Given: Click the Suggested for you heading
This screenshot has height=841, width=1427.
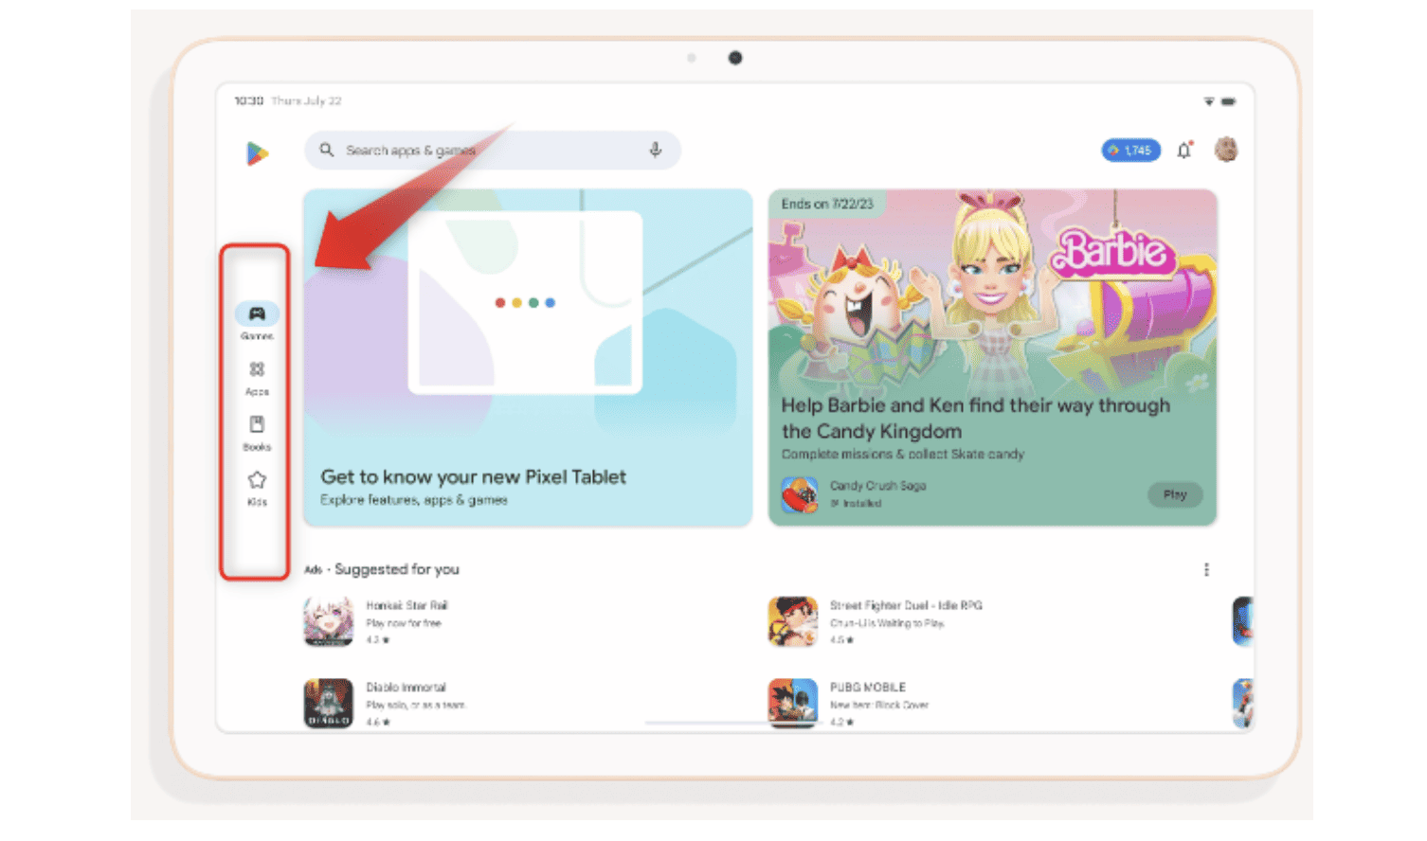Looking at the screenshot, I should coord(396,569).
